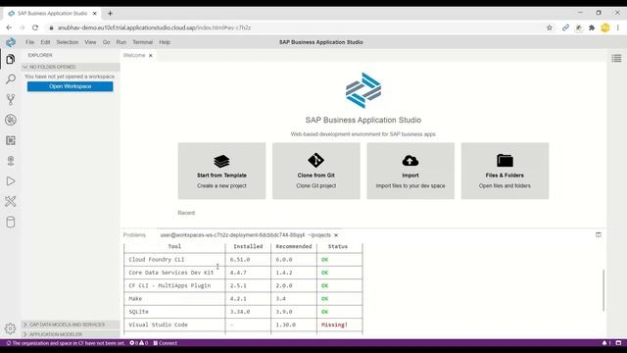The height and width of the screenshot is (353, 627).
Task: Toggle the outline view icon on the right sidebar
Action: 616,59
